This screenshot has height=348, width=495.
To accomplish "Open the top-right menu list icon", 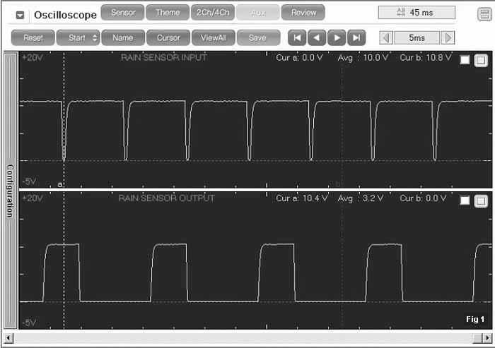I will (x=484, y=12).
